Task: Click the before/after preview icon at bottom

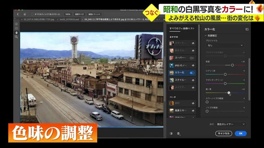Action: (x=171, y=133)
